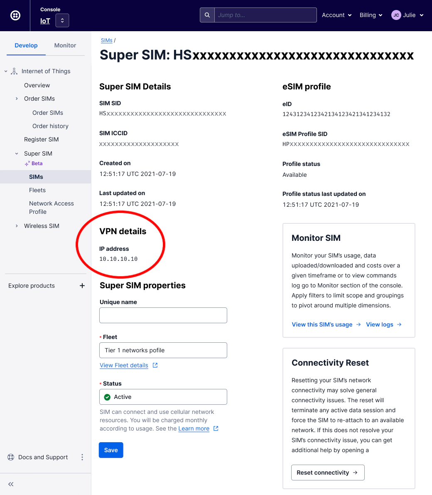Click the Reset connectivity button
The image size is (432, 495).
pyautogui.click(x=328, y=473)
